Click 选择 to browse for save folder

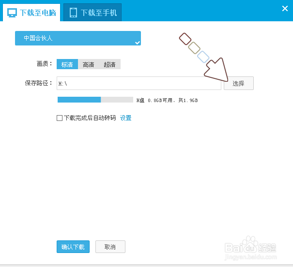(239, 83)
